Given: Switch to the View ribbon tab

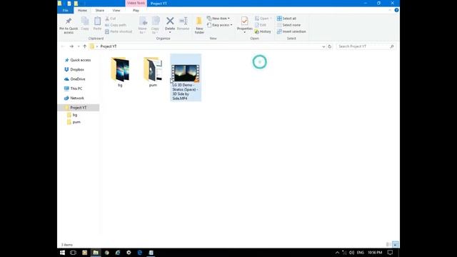Looking at the screenshot, I should coord(116,10).
